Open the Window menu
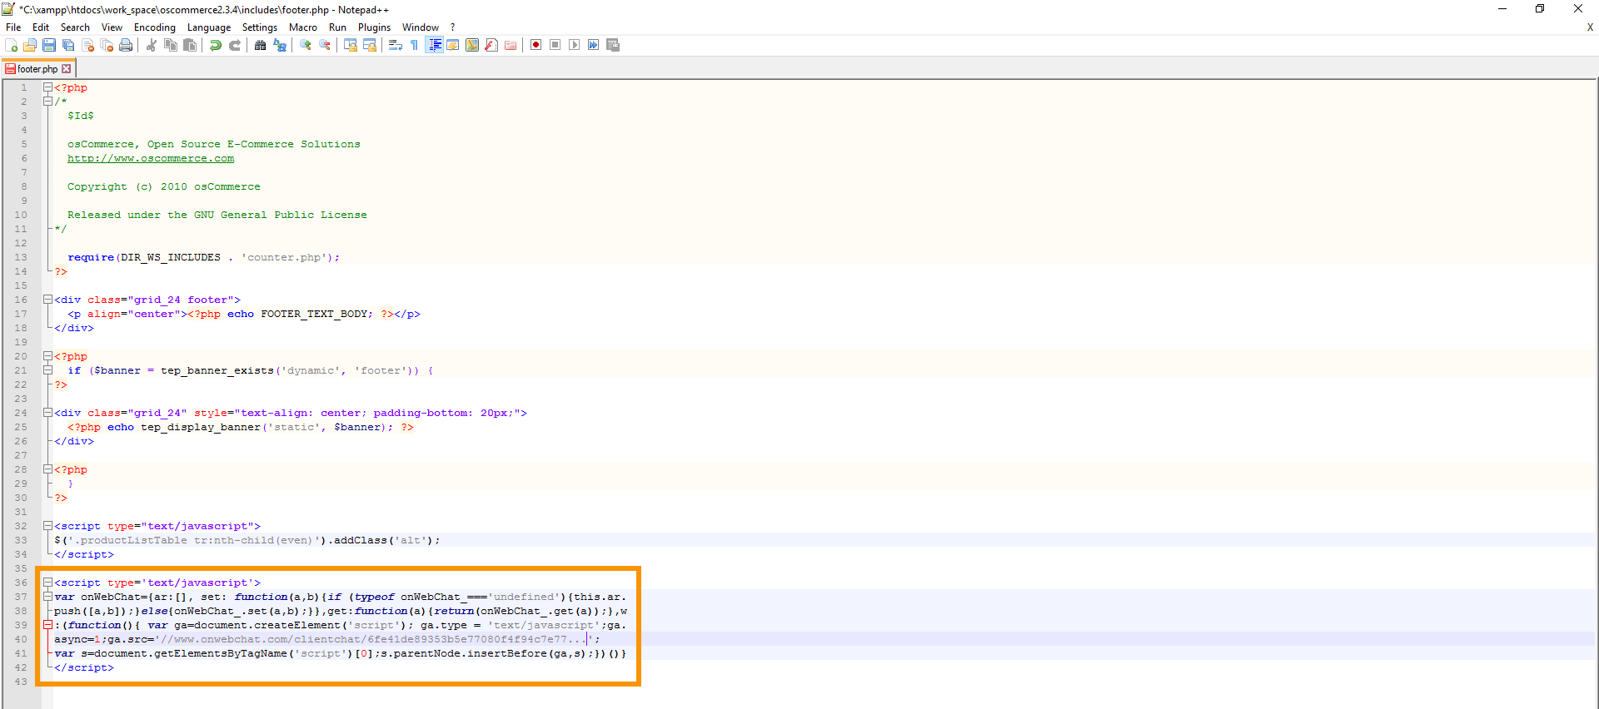This screenshot has width=1599, height=709. pyautogui.click(x=421, y=27)
